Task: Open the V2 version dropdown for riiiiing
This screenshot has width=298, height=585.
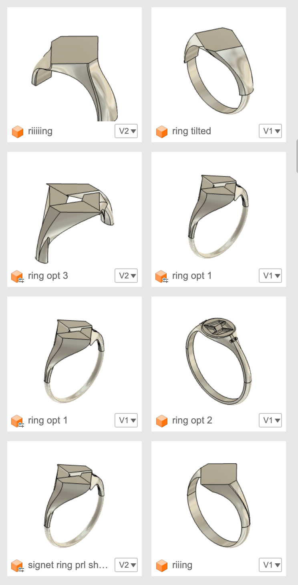Action: (126, 131)
